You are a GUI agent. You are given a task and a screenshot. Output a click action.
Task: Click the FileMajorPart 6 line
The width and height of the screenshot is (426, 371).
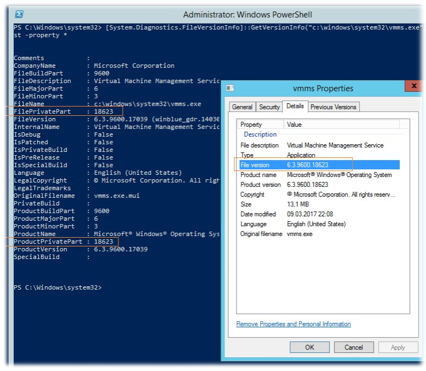tap(56, 89)
